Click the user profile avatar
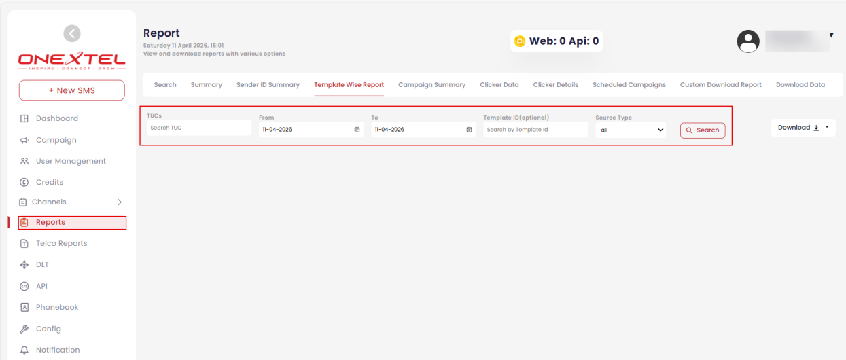The height and width of the screenshot is (360, 846). click(748, 41)
